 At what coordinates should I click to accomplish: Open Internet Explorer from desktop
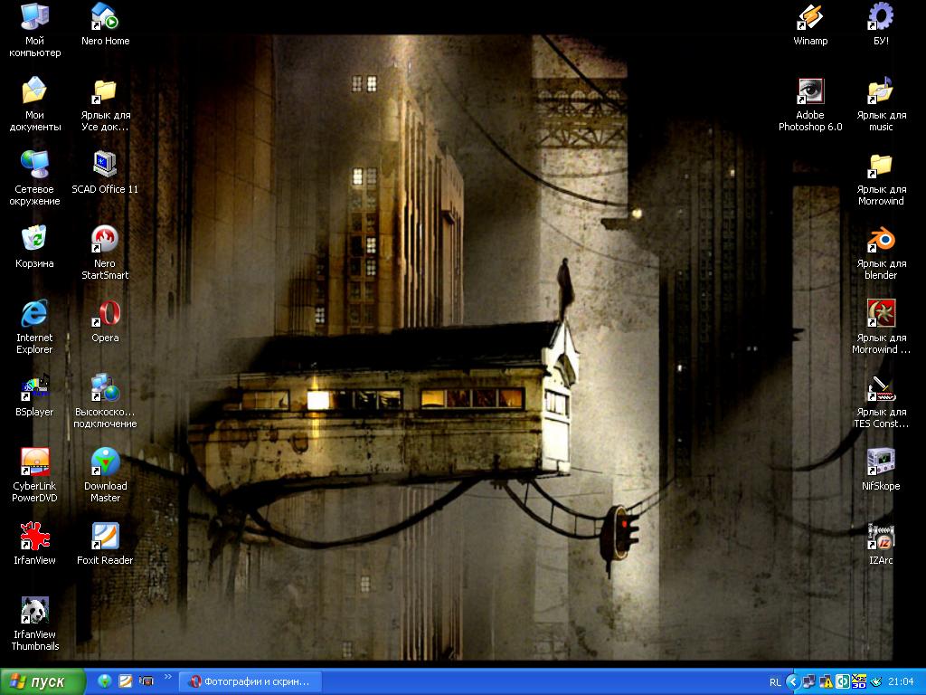tap(34, 327)
